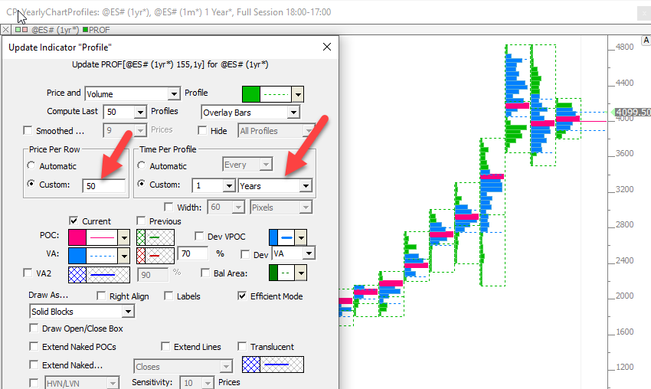Click the dark green Bal Area color swatch
Image resolution: width=651 pixels, height=389 pixels.
(273, 273)
